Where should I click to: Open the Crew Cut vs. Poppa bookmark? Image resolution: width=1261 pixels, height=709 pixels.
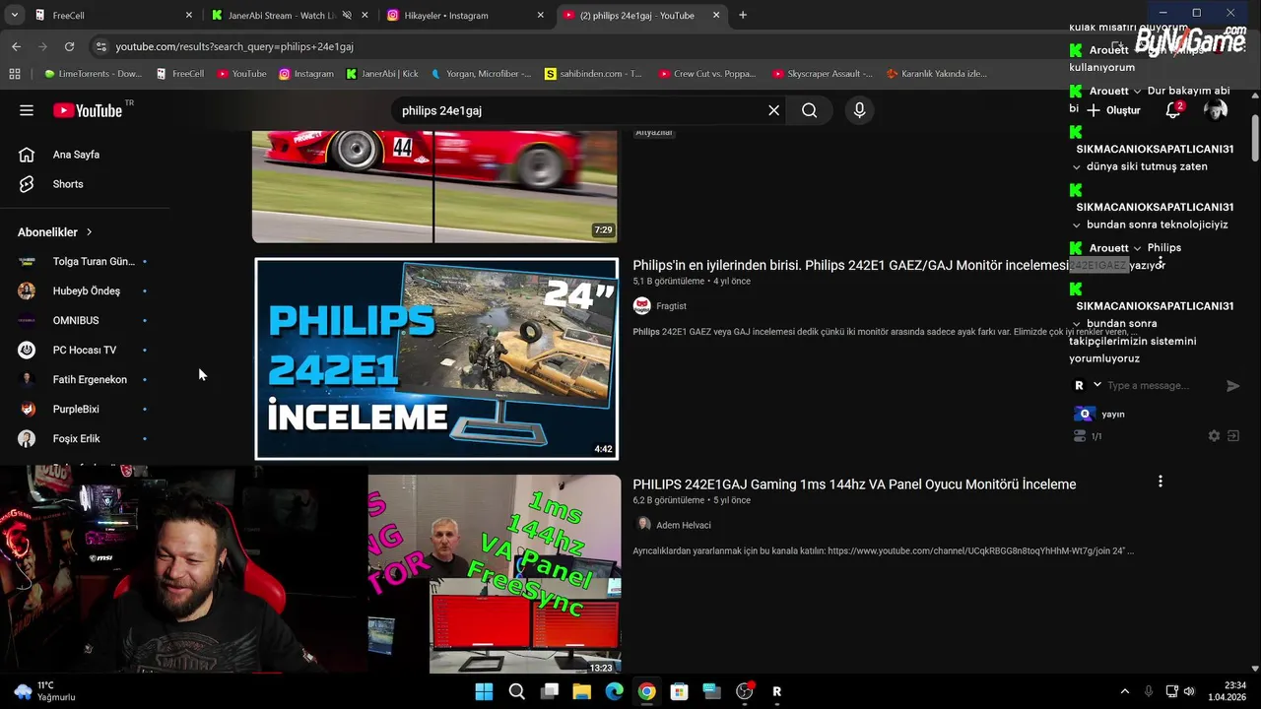(x=707, y=74)
